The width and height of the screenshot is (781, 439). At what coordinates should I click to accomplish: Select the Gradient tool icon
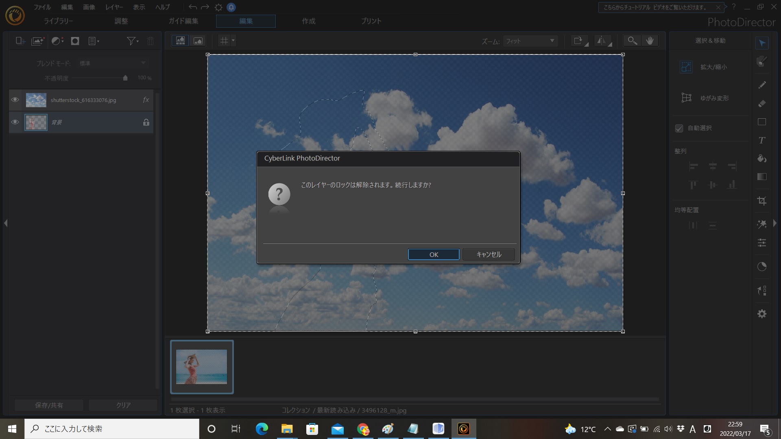pyautogui.click(x=762, y=177)
